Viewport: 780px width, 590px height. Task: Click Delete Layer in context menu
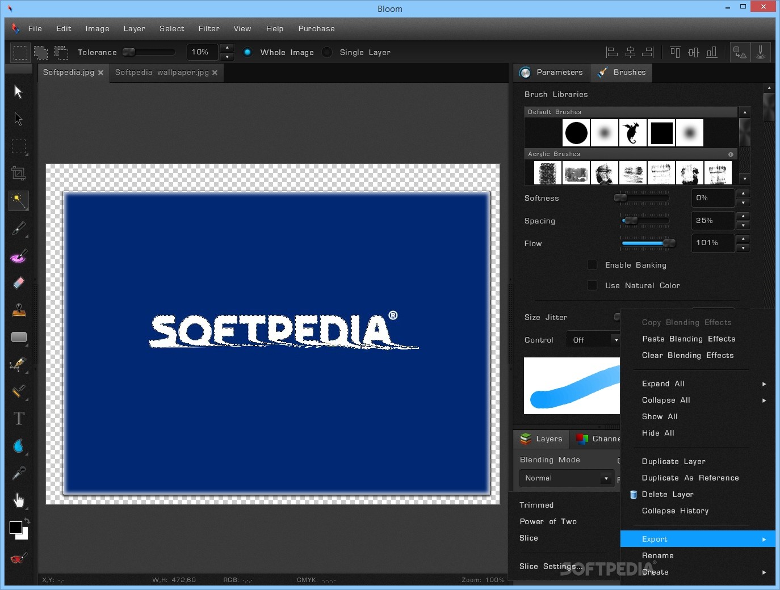(668, 494)
